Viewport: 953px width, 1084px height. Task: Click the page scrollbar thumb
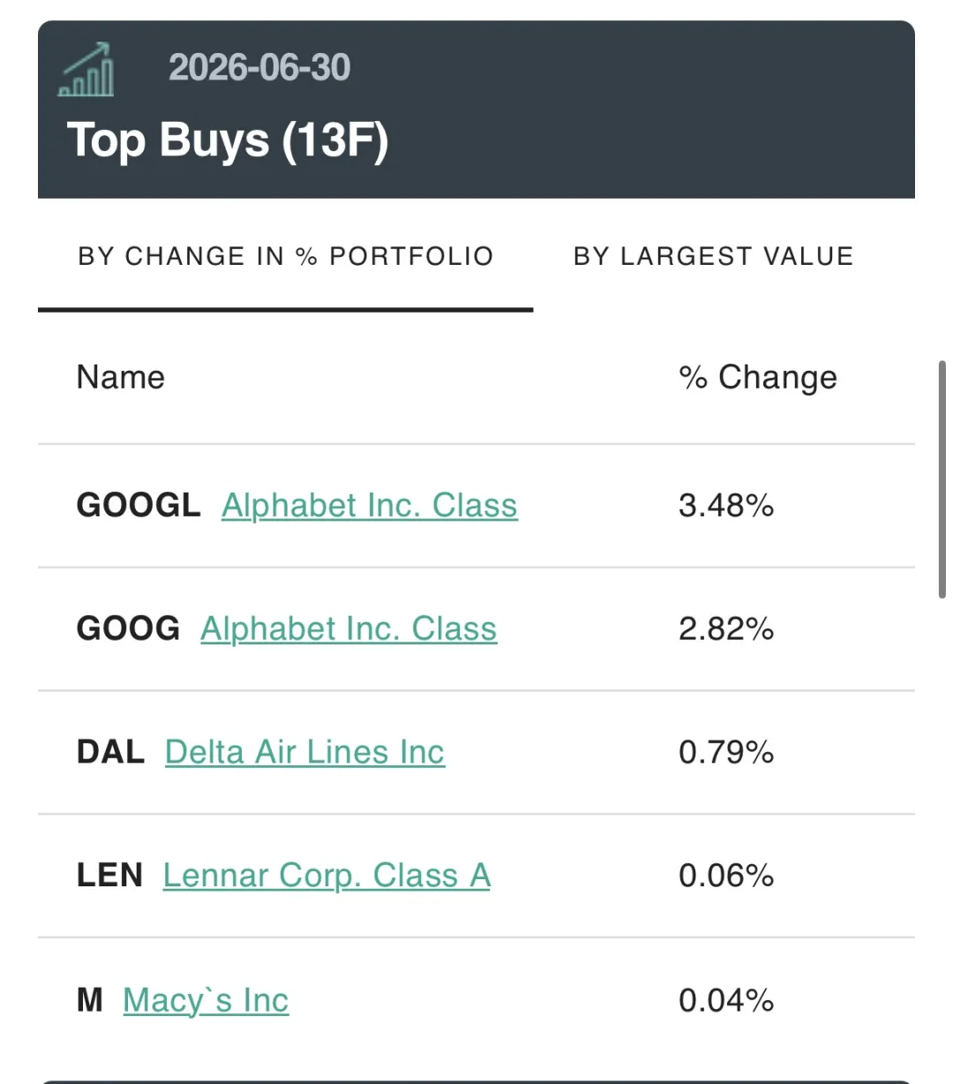tap(942, 479)
